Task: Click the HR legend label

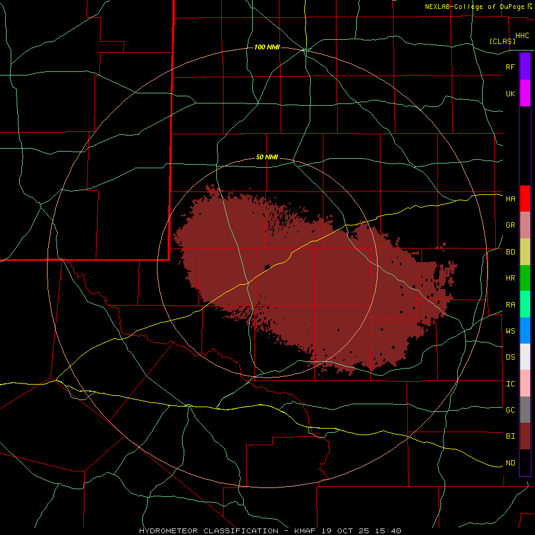Action: pyautogui.click(x=510, y=278)
